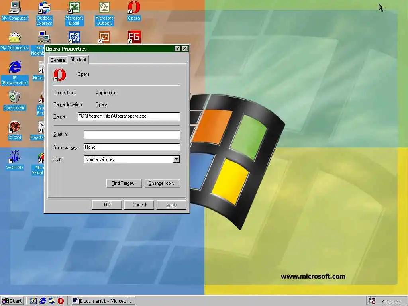Select the DOOM desktop shortcut
The image size is (408, 306).
coord(15,130)
